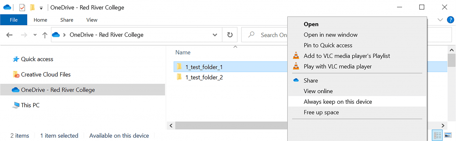Expand the ribbon chevron
The height and width of the screenshot is (141, 456).
point(440,20)
